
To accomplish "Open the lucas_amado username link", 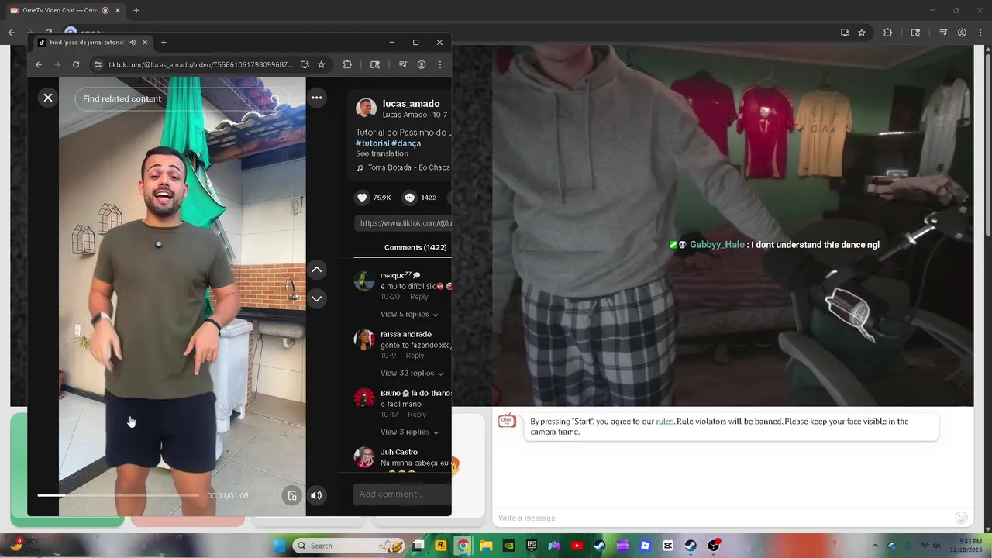I will pyautogui.click(x=411, y=104).
